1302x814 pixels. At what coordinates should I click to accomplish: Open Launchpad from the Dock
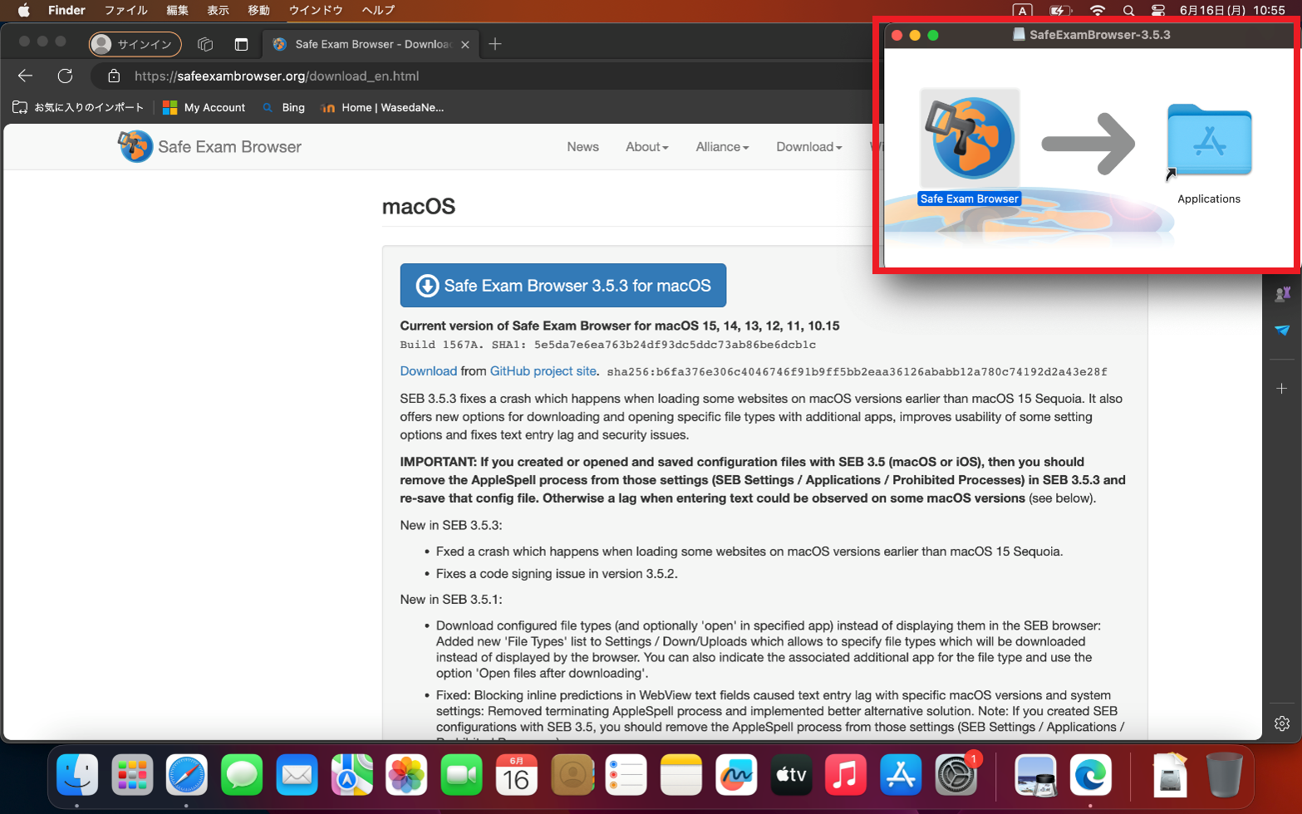[132, 776]
